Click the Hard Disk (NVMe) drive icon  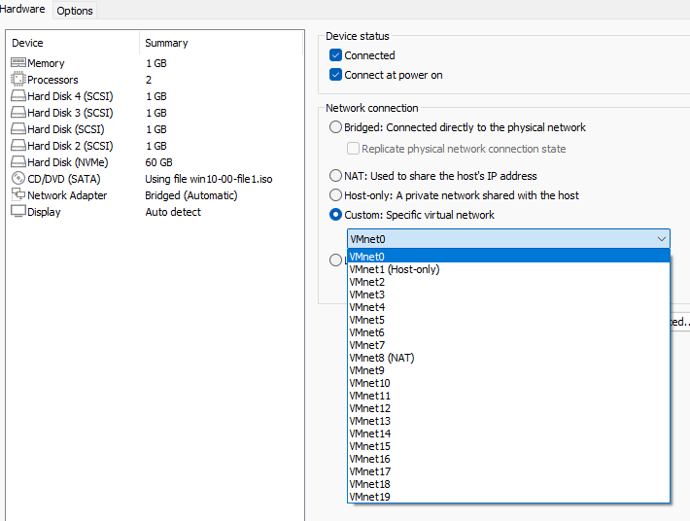tap(18, 161)
